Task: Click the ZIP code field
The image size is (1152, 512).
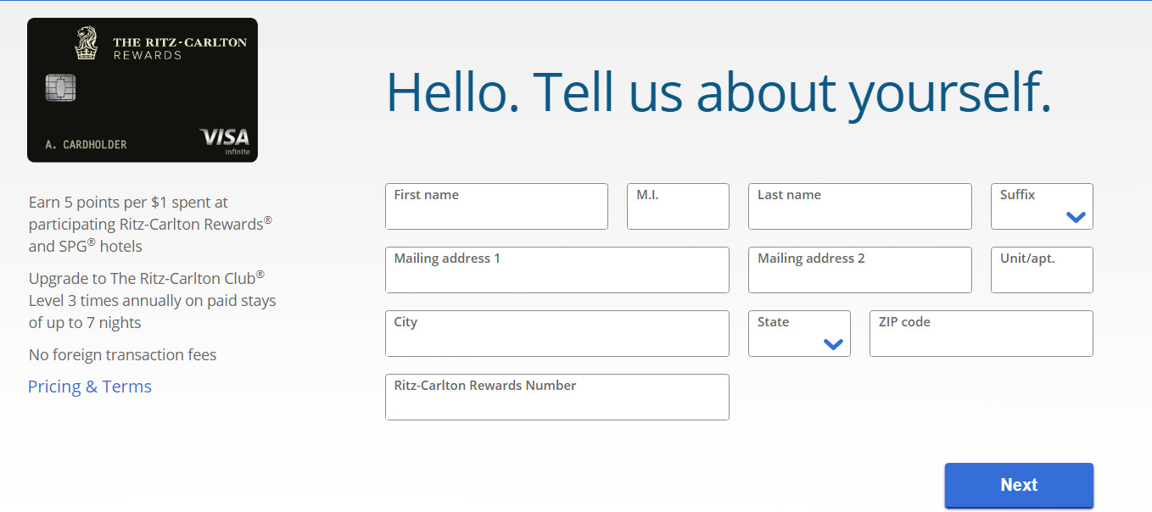Action: point(981,333)
